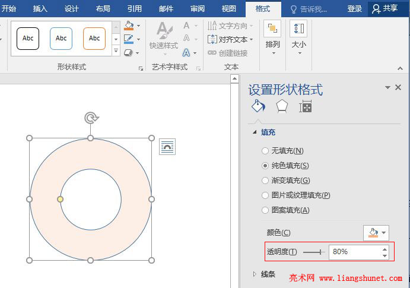The image size is (410, 288).
Task: Open the 形状样式 dialog launcher
Action: click(141, 68)
